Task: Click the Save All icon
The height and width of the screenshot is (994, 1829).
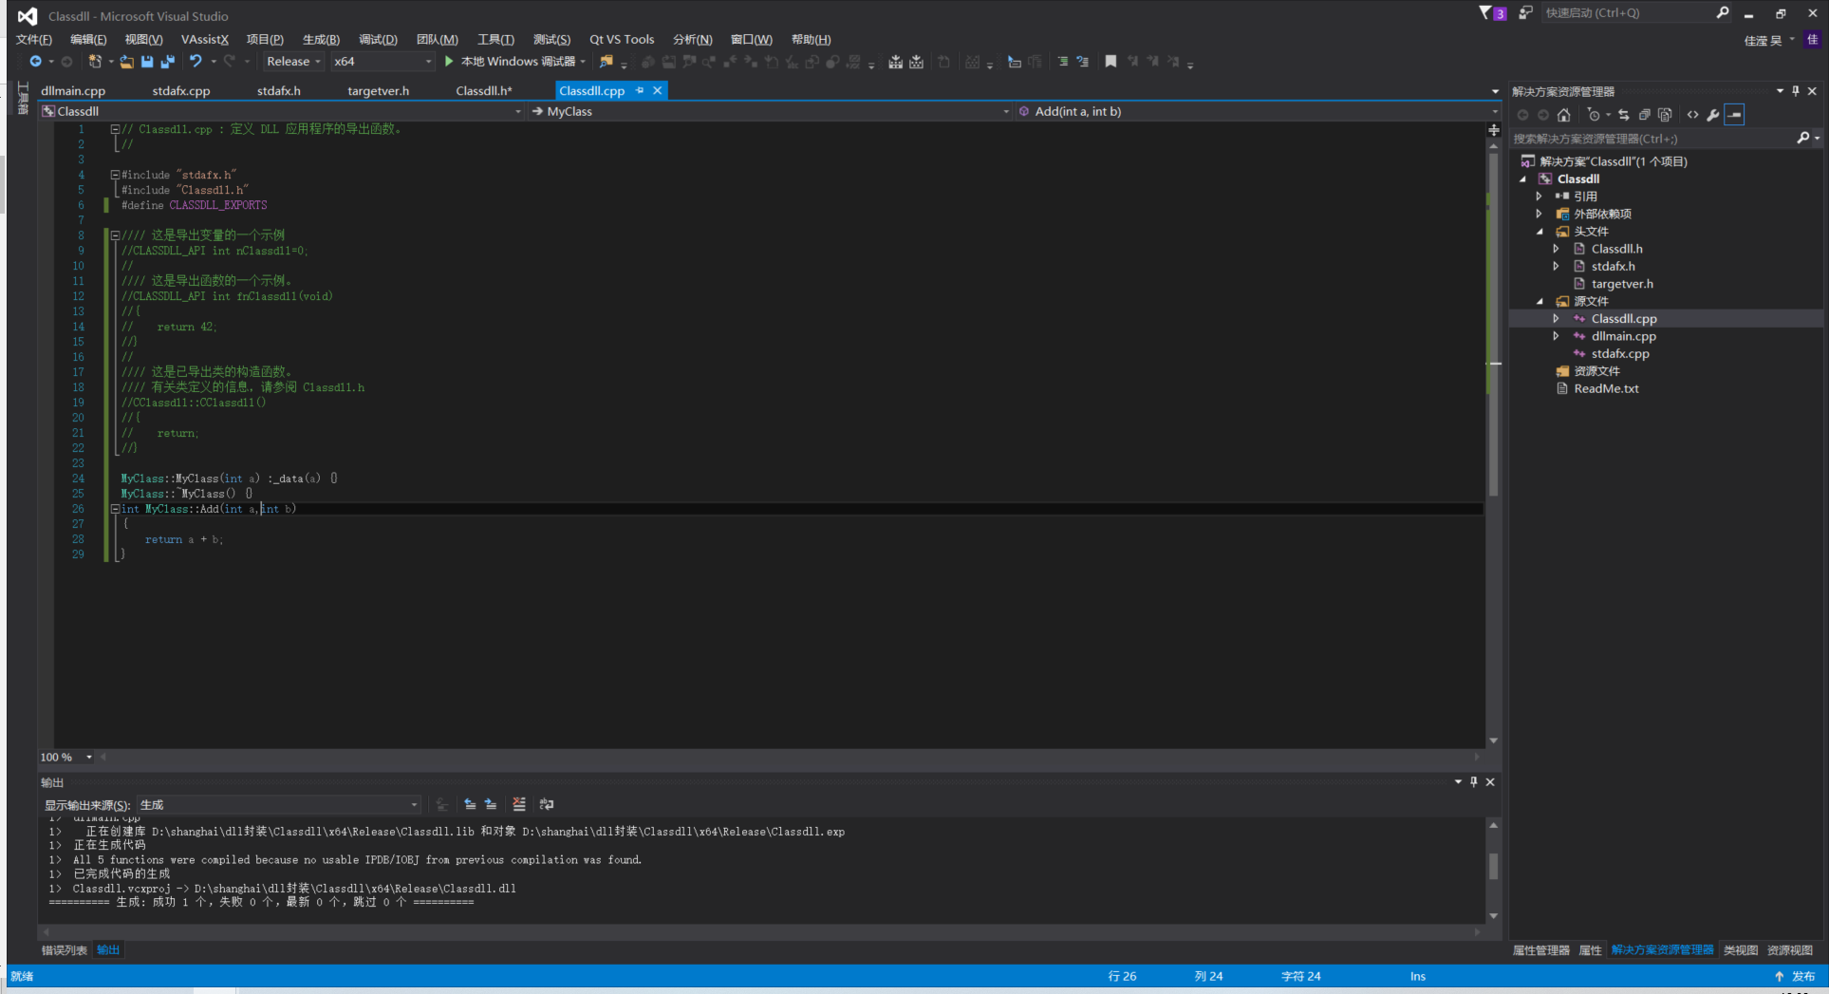Action: 168,62
